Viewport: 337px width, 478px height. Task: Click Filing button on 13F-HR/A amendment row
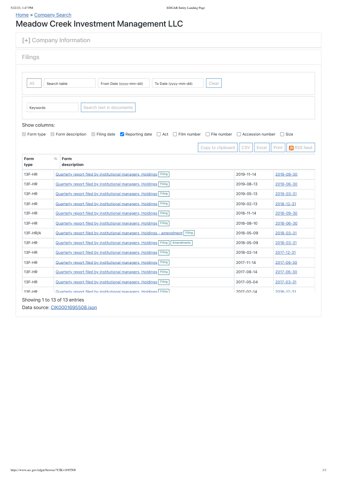coord(189,233)
